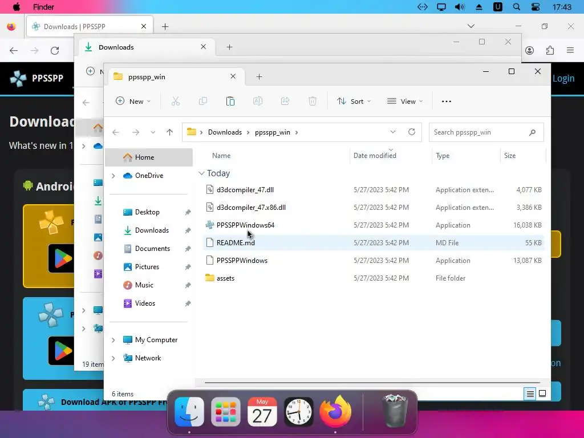Click the volume icon in menu bar

click(460, 7)
